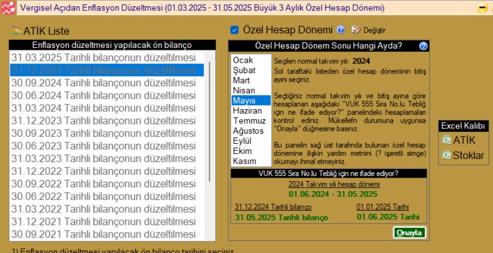The width and height of the screenshot is (493, 253).
Task: Click help icon next to Özel Hesap Dönemi
Action: pyautogui.click(x=341, y=30)
